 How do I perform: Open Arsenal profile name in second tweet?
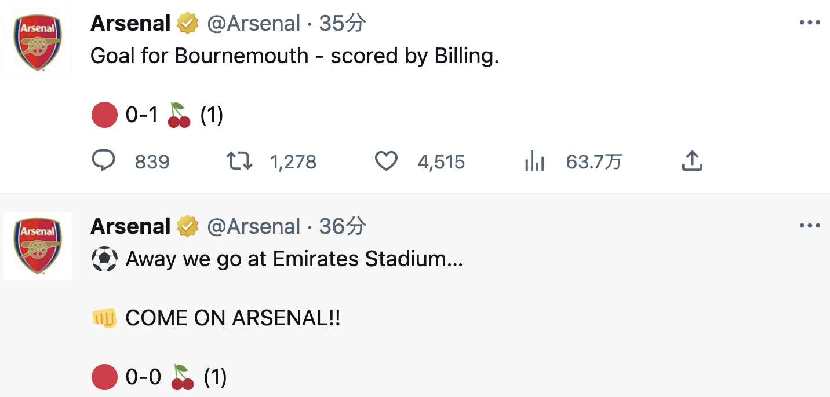coord(130,226)
